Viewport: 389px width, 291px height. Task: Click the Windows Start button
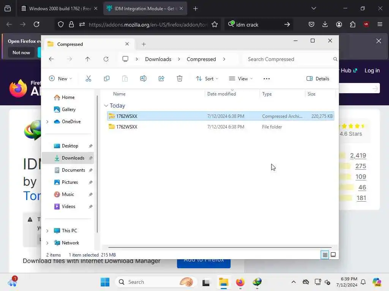pyautogui.click(x=105, y=282)
